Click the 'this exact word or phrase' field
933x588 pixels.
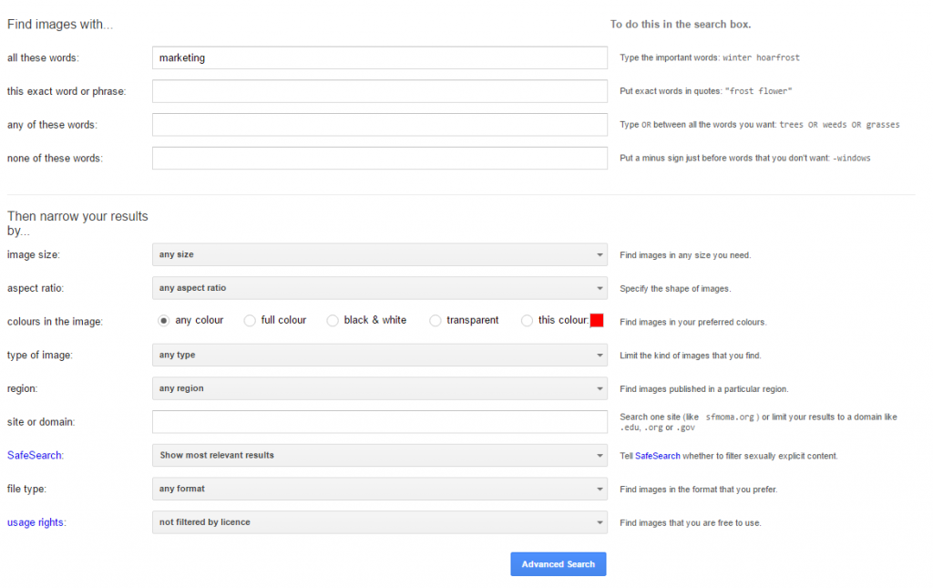(x=380, y=91)
